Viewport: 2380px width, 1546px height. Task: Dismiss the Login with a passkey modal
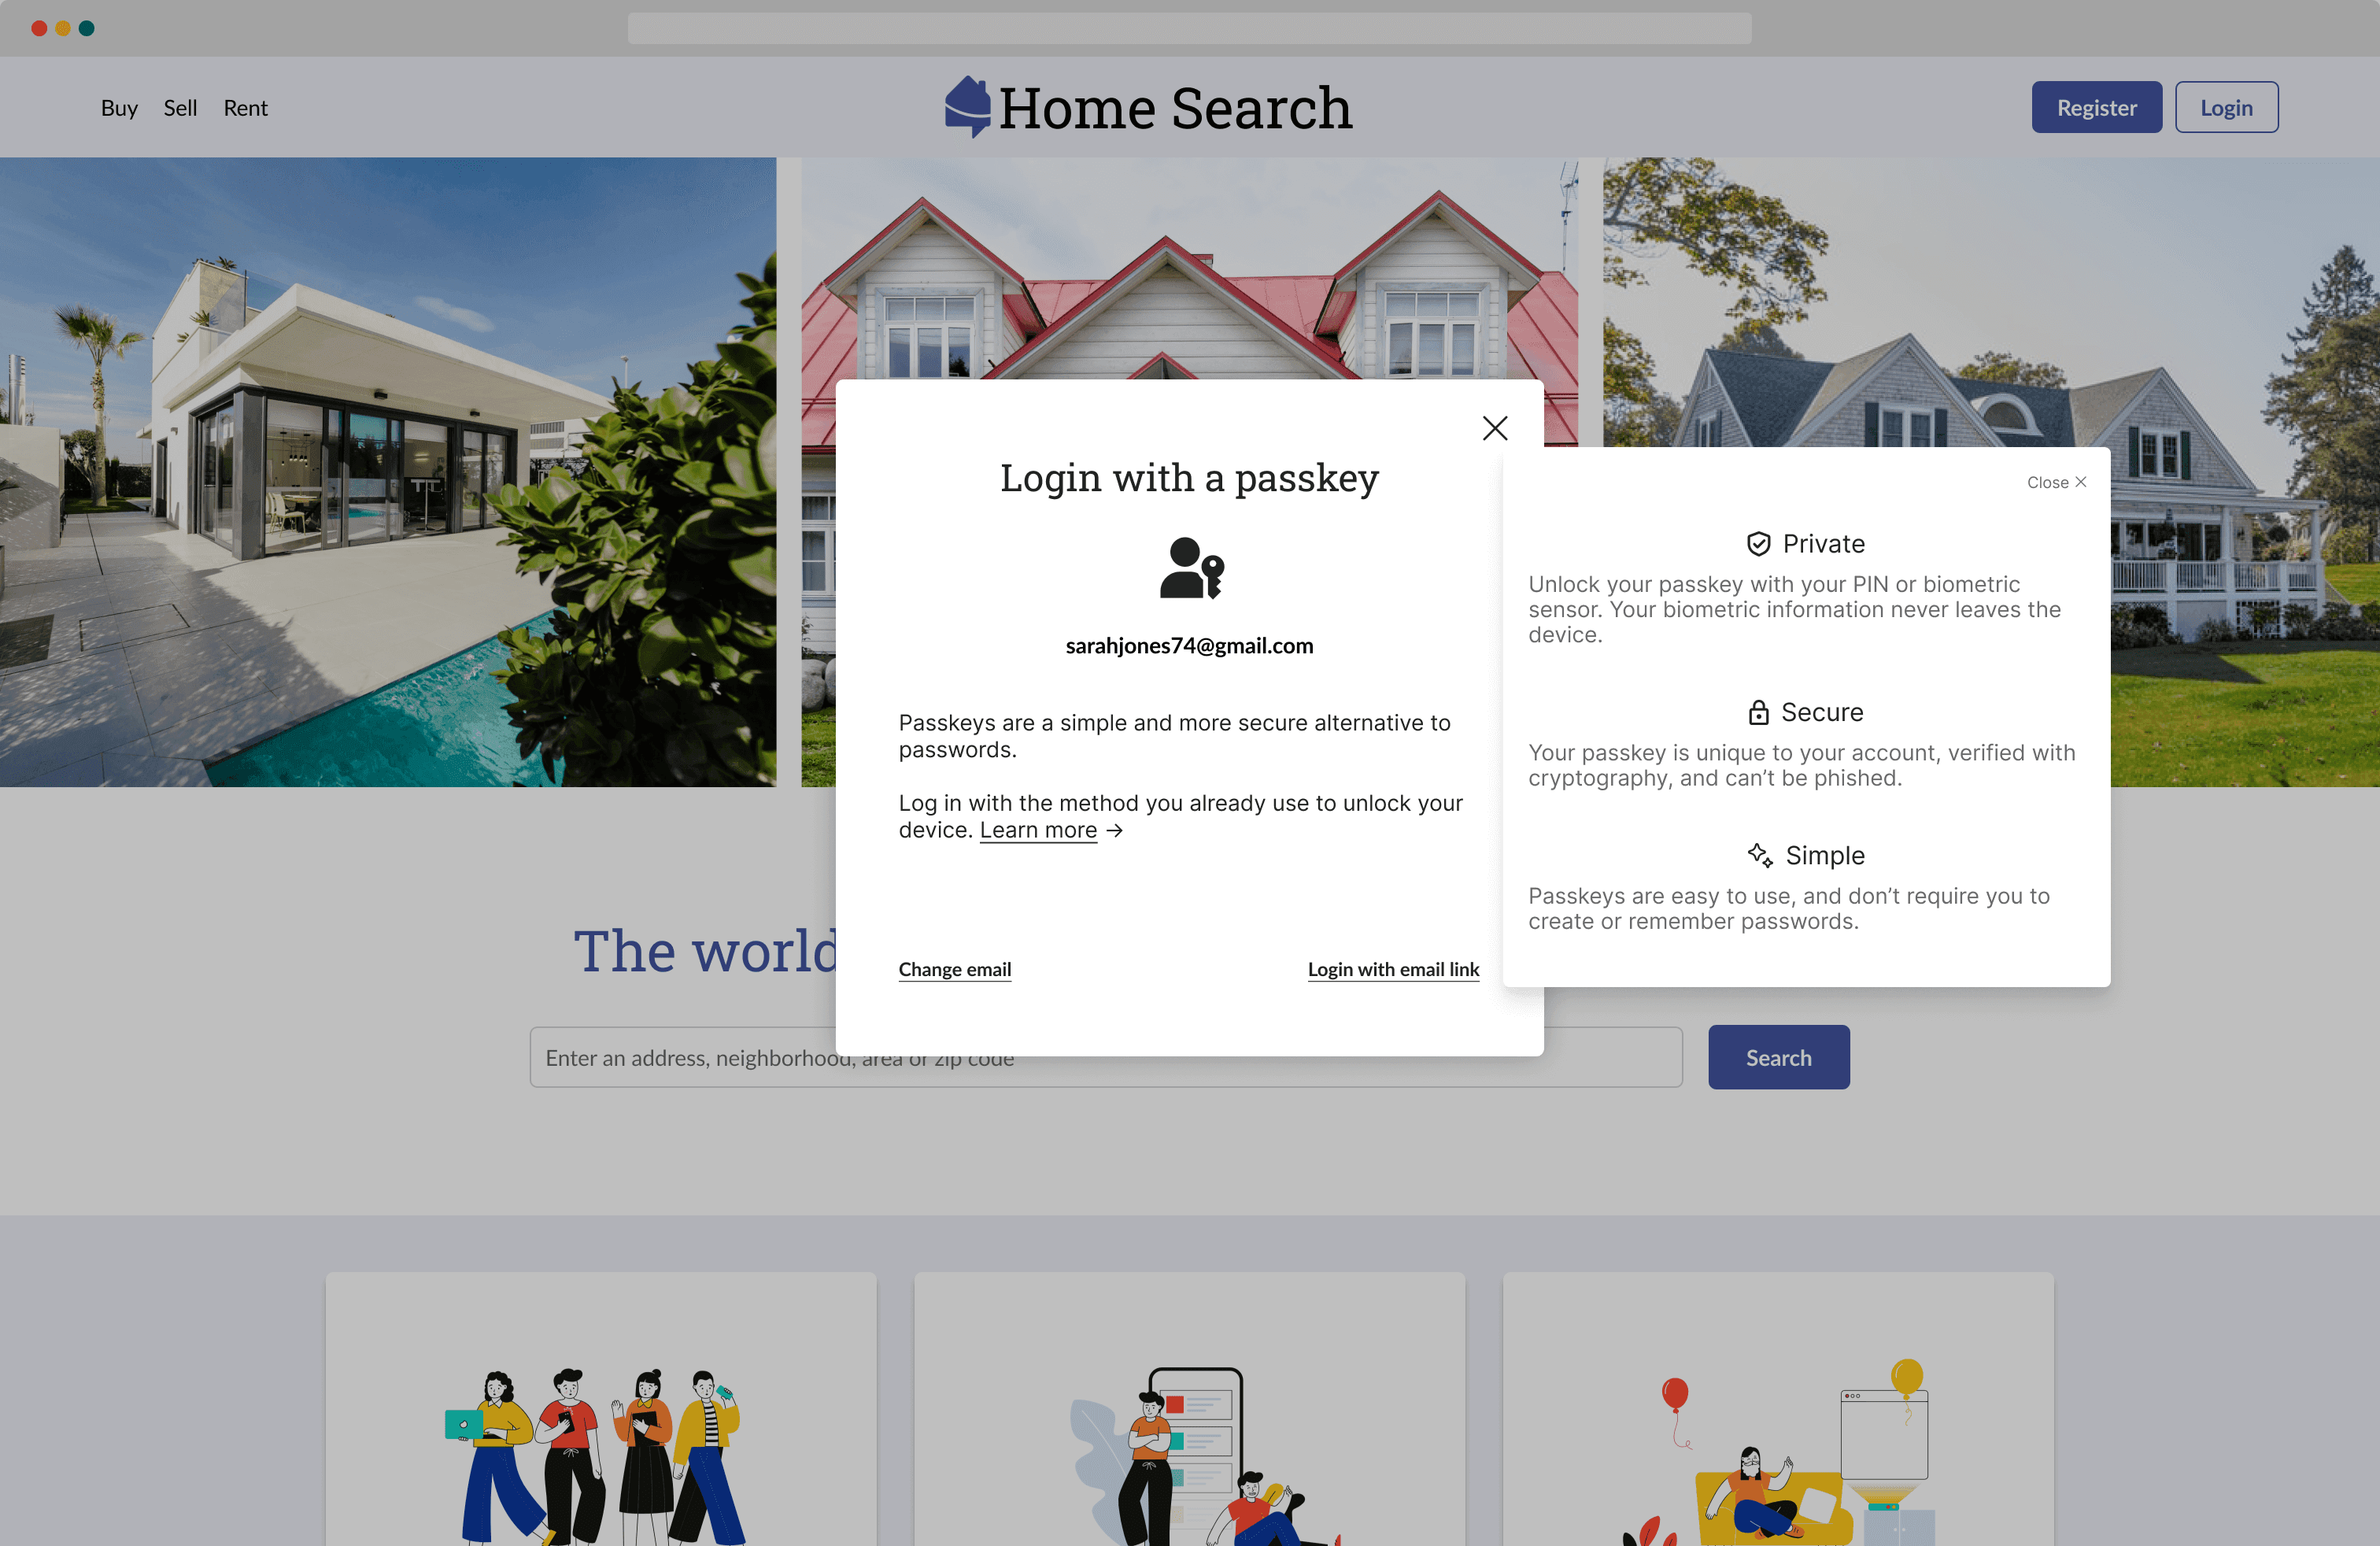1494,428
